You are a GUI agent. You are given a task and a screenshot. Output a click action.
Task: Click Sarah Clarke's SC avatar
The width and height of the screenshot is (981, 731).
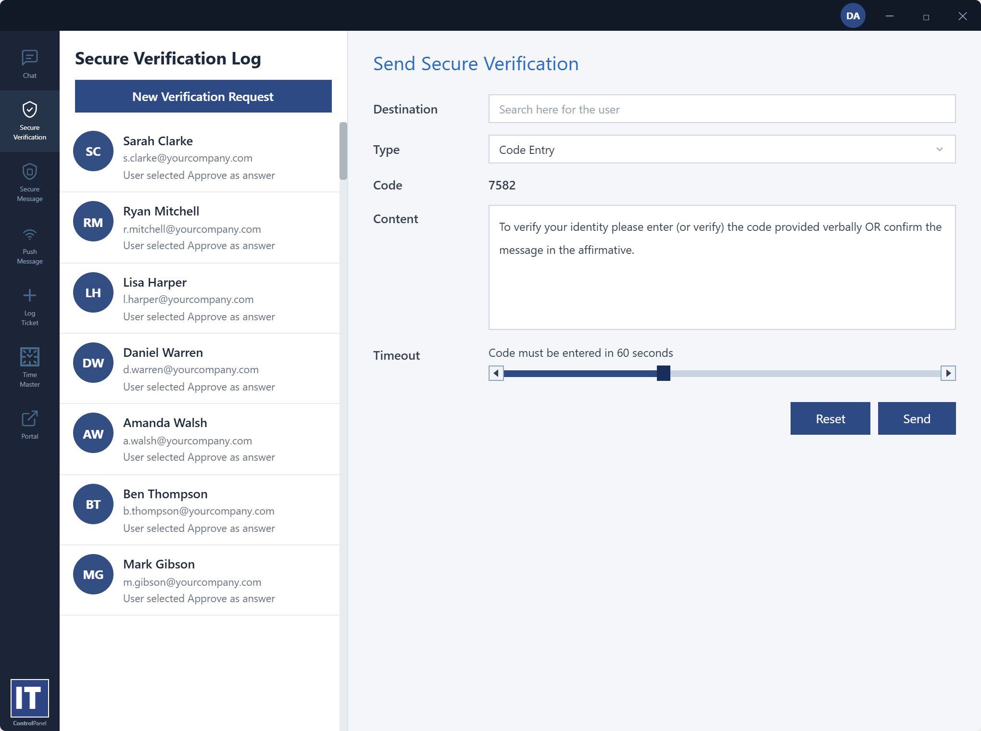click(x=93, y=151)
